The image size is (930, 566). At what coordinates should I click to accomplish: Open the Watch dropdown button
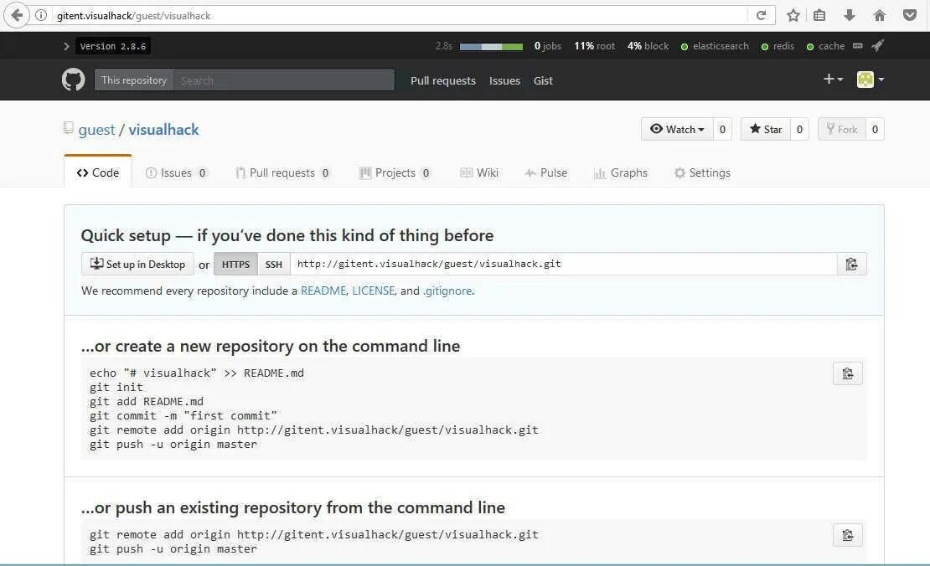click(677, 129)
